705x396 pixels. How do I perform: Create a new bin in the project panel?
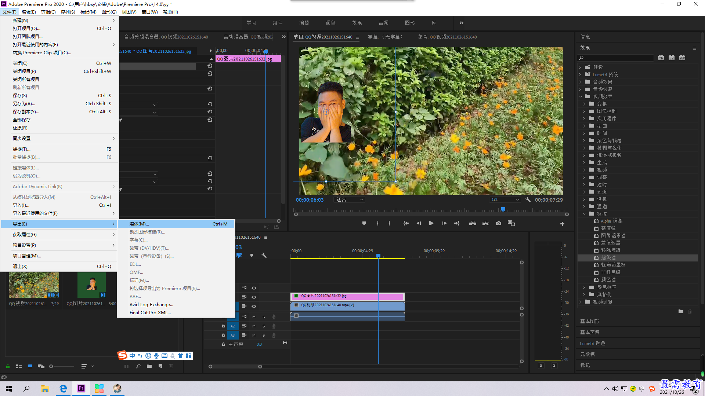click(149, 366)
